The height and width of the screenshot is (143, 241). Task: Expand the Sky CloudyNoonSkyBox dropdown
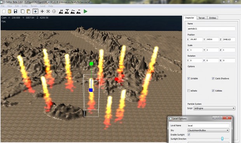pos(208,131)
